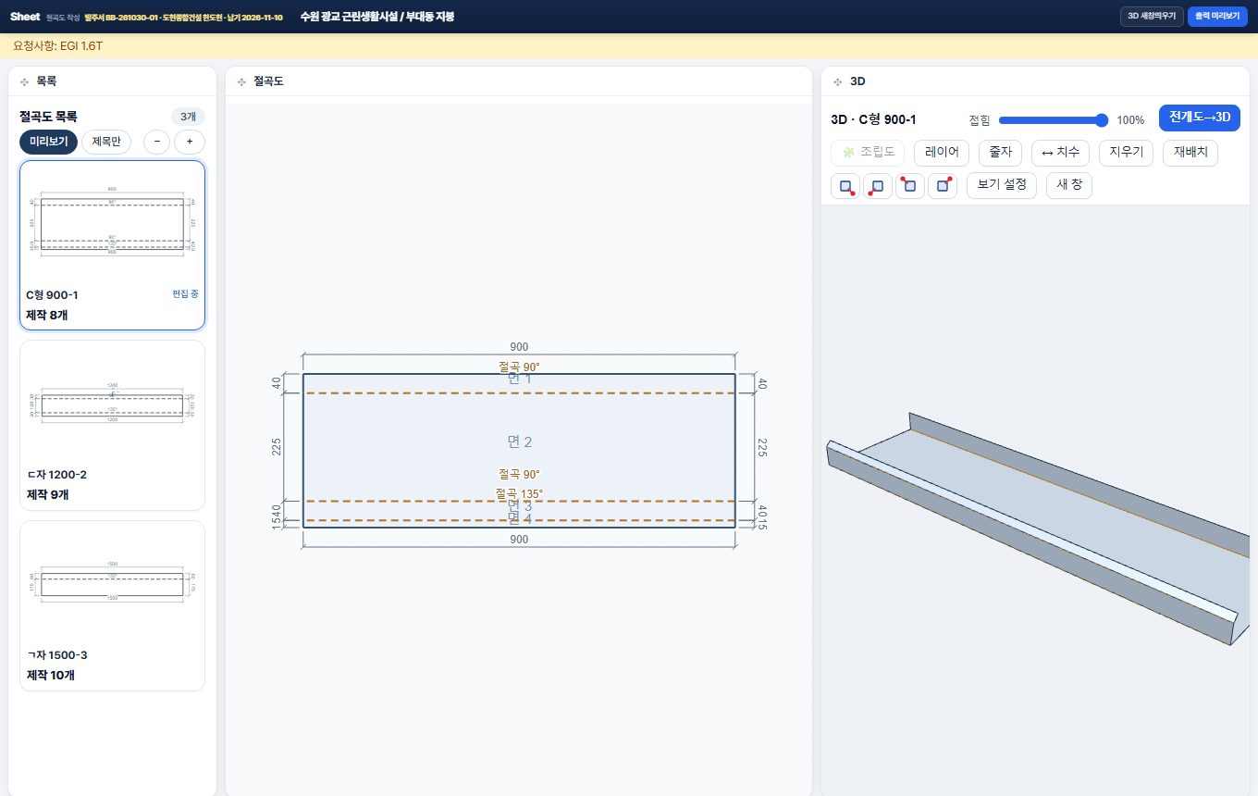The width and height of the screenshot is (1258, 796).
Task: Select the C형 900-1 thumbnail card
Action: coord(112,245)
